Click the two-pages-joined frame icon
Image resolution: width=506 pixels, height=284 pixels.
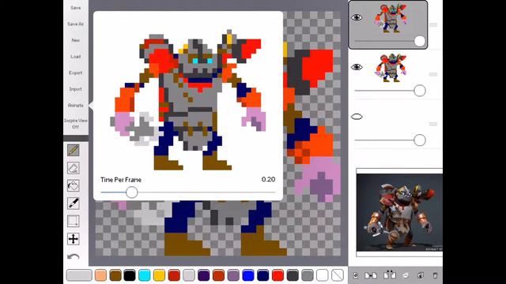(x=371, y=275)
